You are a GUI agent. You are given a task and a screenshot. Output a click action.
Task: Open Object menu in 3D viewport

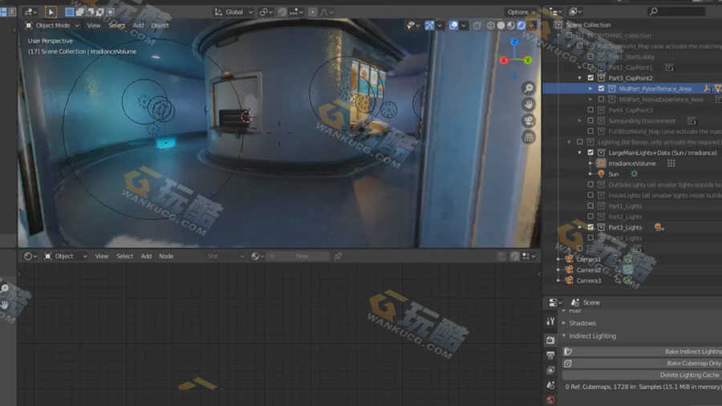click(160, 26)
